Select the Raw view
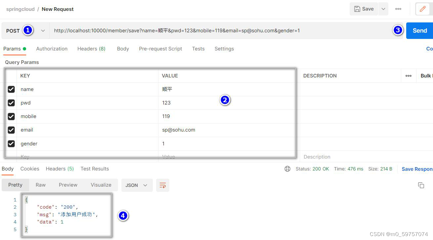This screenshot has height=240, width=433. (41, 185)
